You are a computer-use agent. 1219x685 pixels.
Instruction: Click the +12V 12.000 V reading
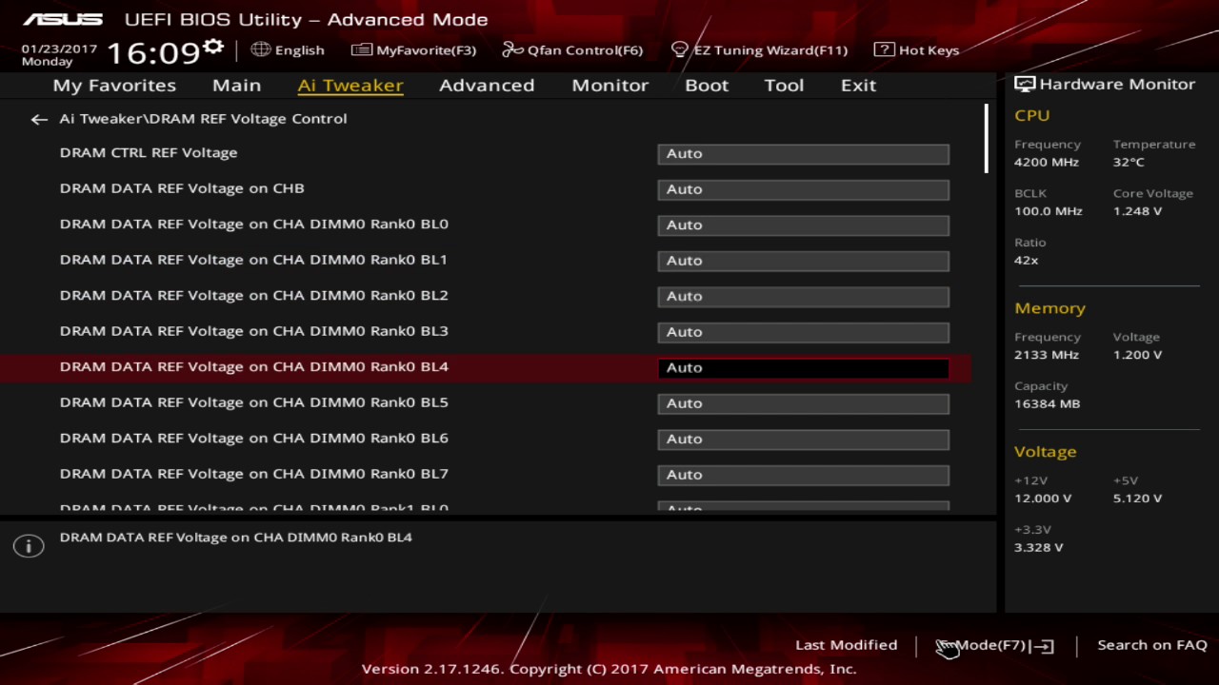[x=1043, y=499]
